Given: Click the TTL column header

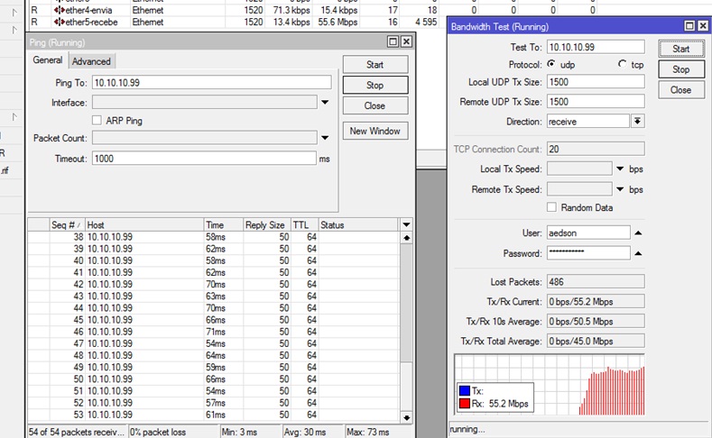Looking at the screenshot, I should [x=304, y=225].
